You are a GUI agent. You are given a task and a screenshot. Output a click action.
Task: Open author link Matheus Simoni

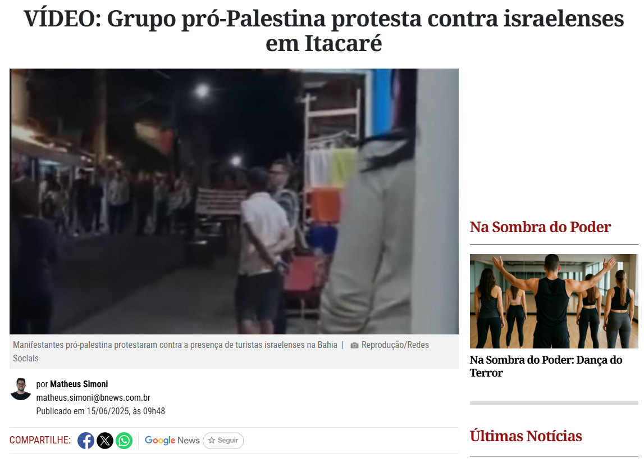tap(79, 384)
